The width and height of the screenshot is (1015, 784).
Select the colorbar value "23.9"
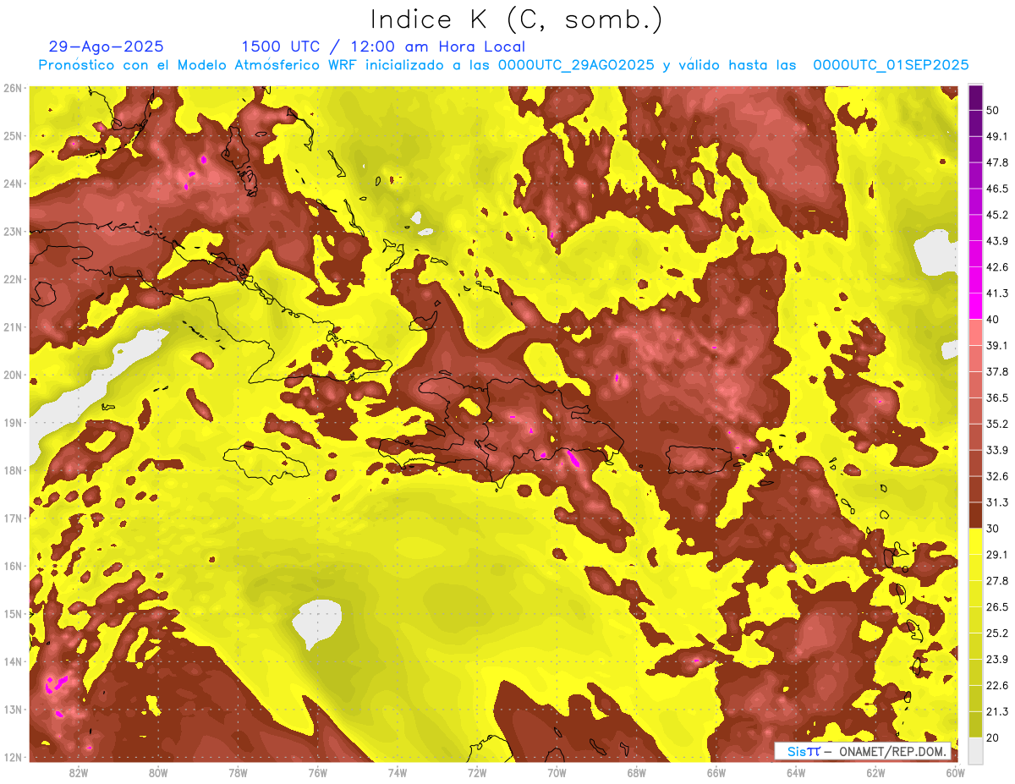(997, 660)
